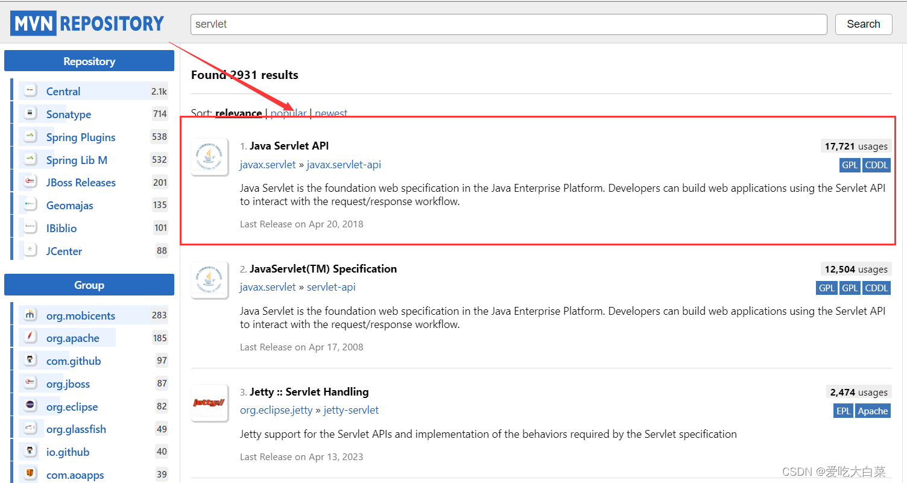Click the 2,474 usages badge
The image size is (907, 483).
[x=859, y=392]
